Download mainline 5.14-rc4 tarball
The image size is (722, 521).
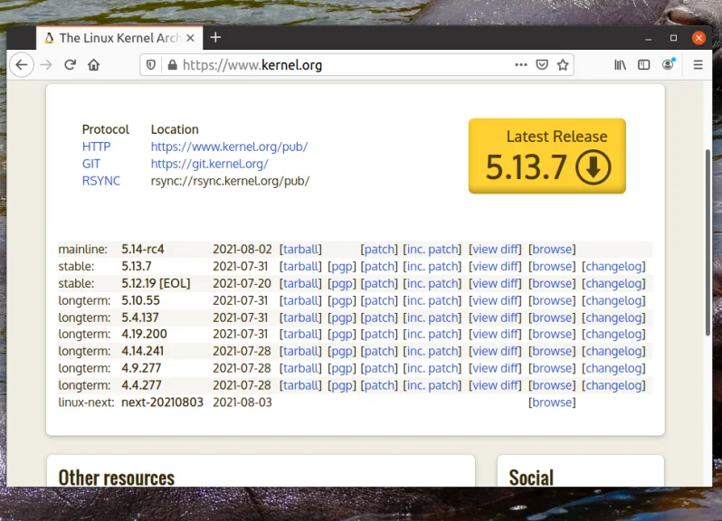[300, 250]
